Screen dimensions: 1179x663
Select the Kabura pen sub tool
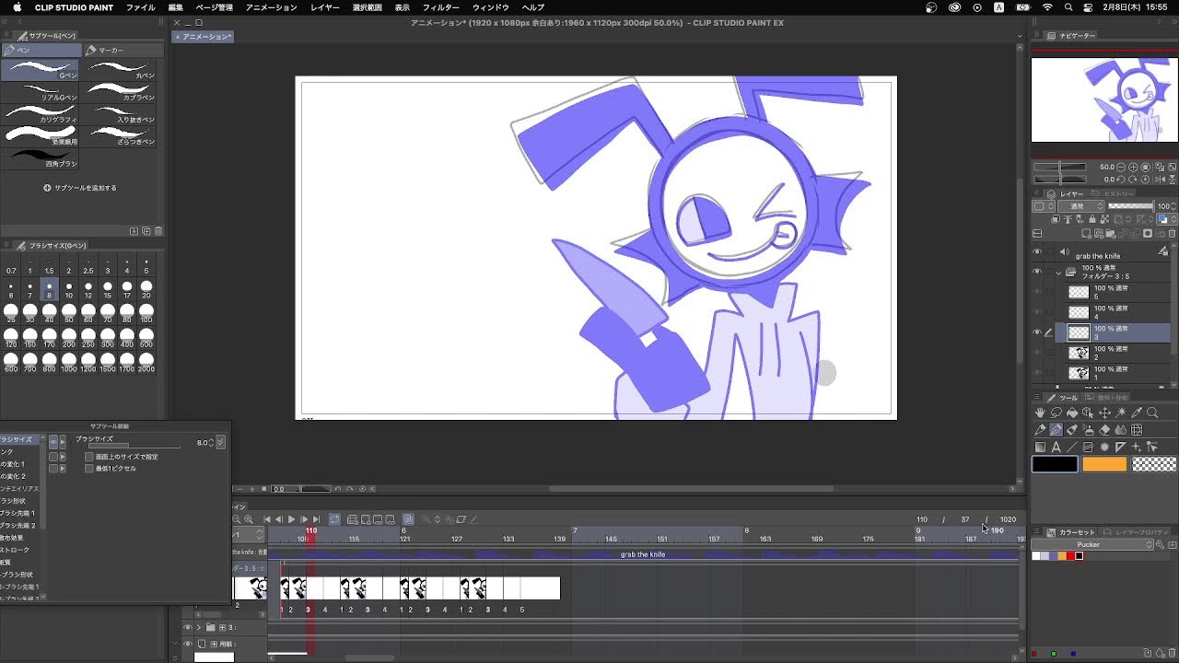(120, 92)
